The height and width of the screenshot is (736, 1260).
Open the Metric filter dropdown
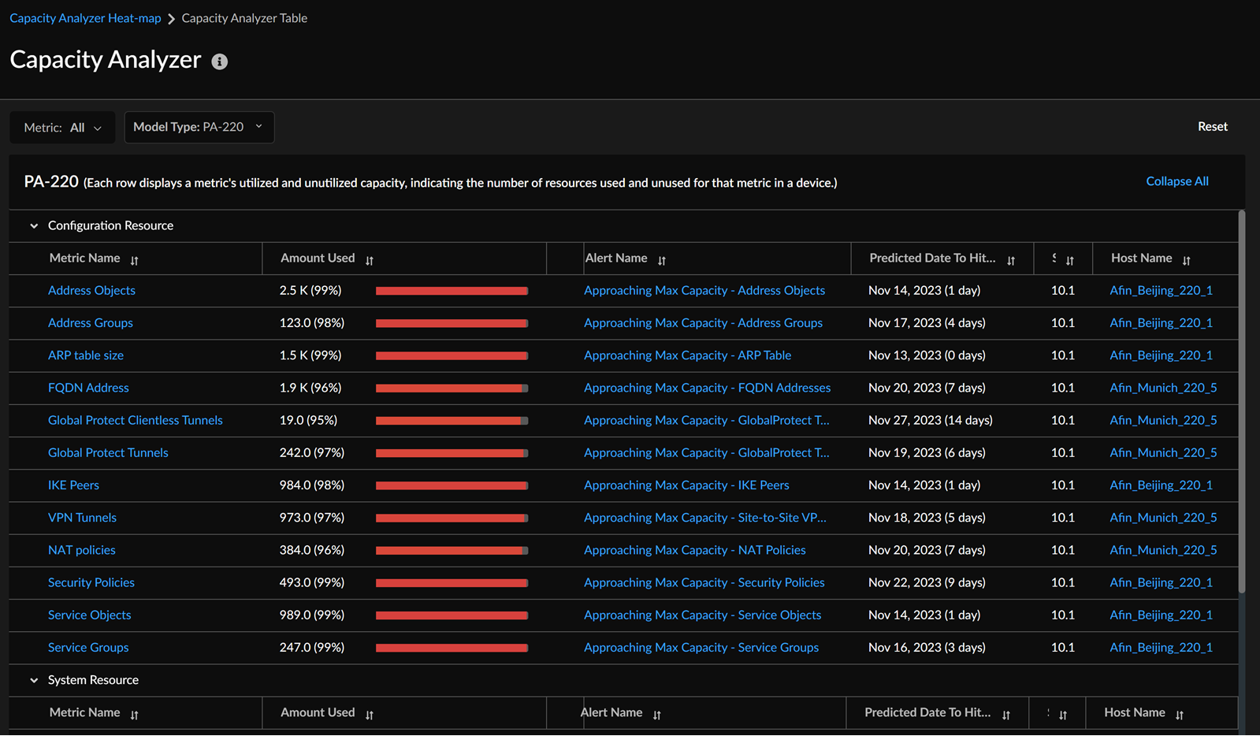pyautogui.click(x=63, y=128)
